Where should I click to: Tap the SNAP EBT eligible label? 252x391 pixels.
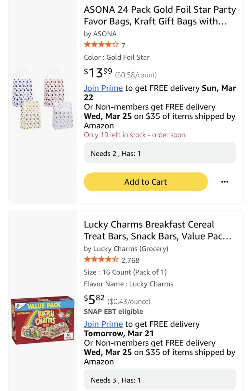tap(113, 311)
